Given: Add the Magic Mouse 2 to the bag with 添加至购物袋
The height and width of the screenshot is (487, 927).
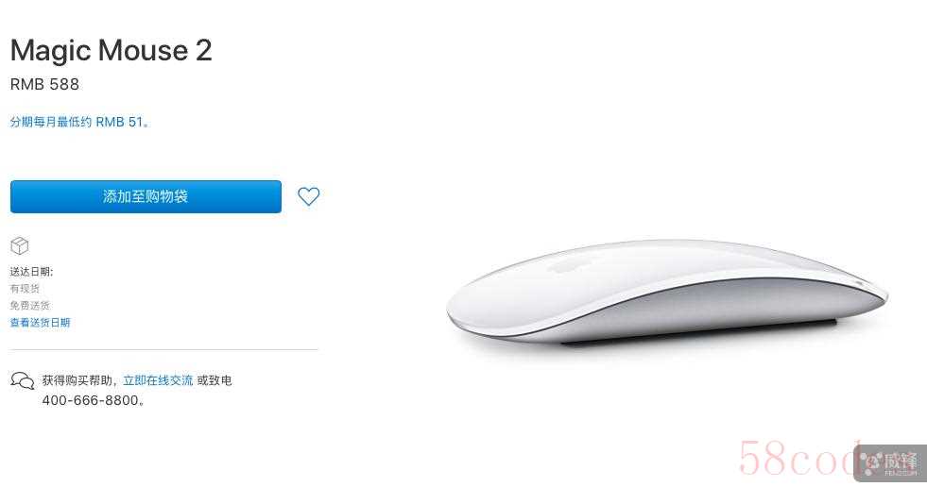Looking at the screenshot, I should point(146,196).
